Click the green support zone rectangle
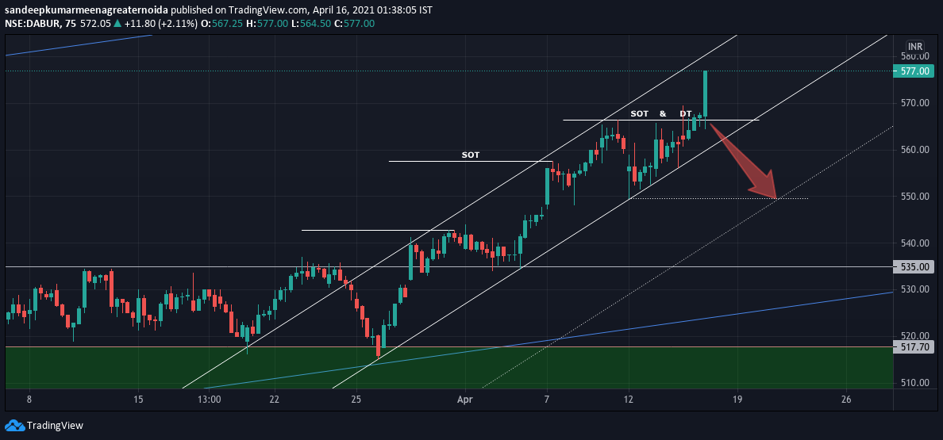This screenshot has height=440, width=943. click(448, 367)
